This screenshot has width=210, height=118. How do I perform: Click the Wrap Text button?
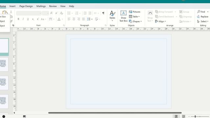(150, 16)
